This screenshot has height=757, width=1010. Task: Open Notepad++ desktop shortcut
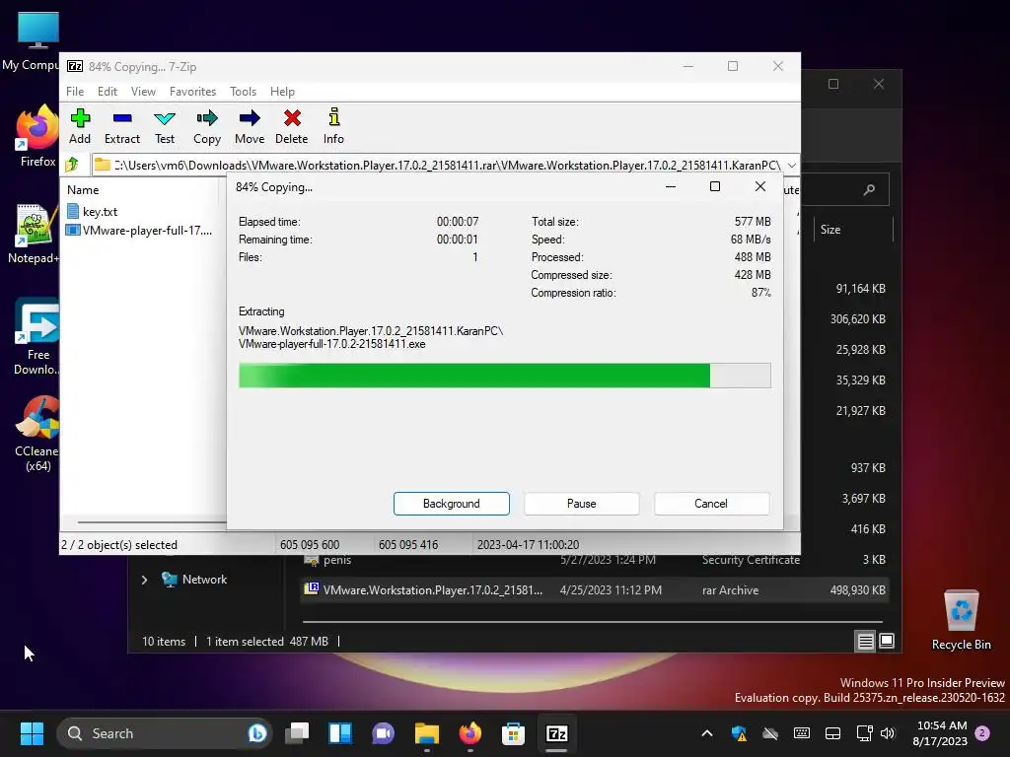pyautogui.click(x=34, y=233)
